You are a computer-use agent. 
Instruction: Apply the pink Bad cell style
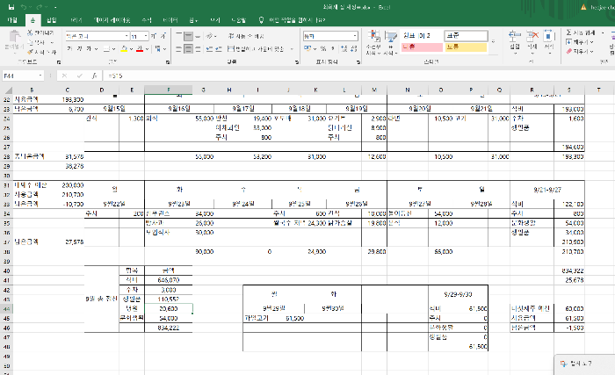point(422,47)
